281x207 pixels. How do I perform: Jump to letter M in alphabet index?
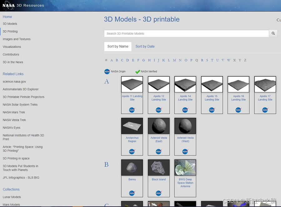pyautogui.click(x=174, y=60)
